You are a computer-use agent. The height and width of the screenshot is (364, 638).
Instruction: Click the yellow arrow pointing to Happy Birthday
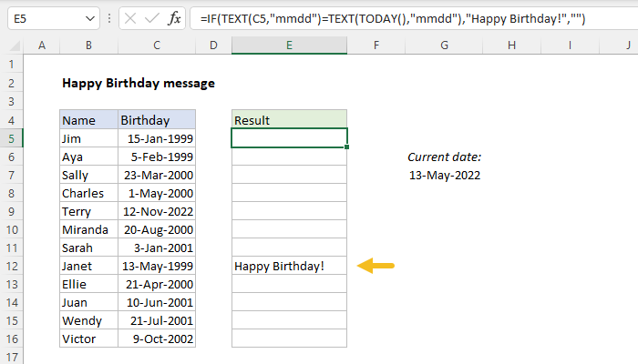(x=376, y=266)
